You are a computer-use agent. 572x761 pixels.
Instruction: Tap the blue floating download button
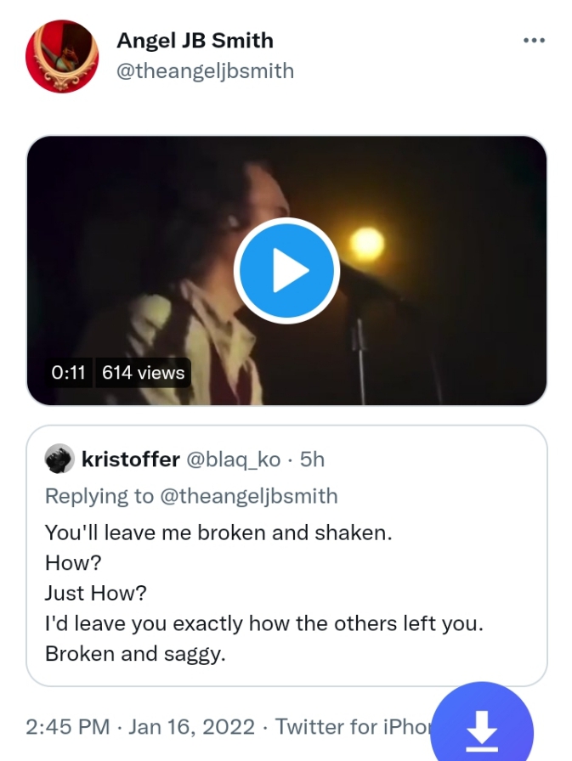[482, 729]
